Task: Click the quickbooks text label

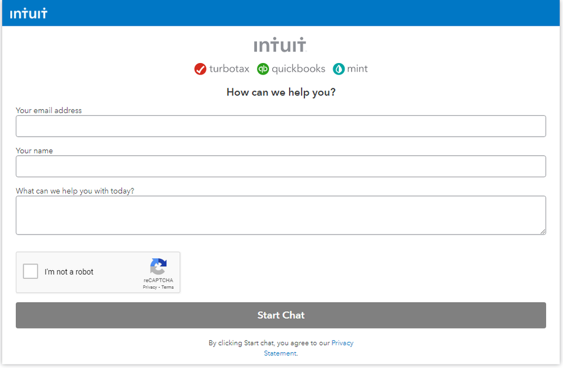Action: click(298, 69)
